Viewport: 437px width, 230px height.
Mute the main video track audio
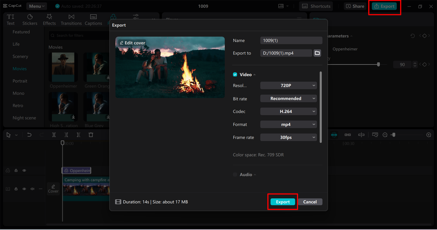pyautogui.click(x=32, y=189)
